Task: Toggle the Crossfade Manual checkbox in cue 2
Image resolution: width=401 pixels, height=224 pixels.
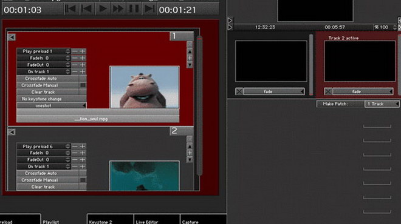Action: tap(83, 180)
